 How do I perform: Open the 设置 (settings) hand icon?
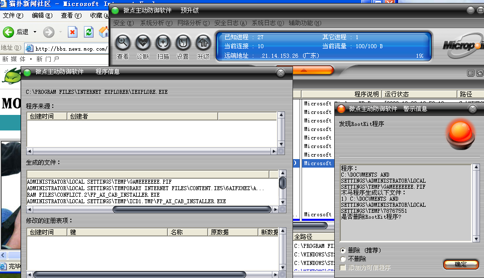(x=183, y=43)
